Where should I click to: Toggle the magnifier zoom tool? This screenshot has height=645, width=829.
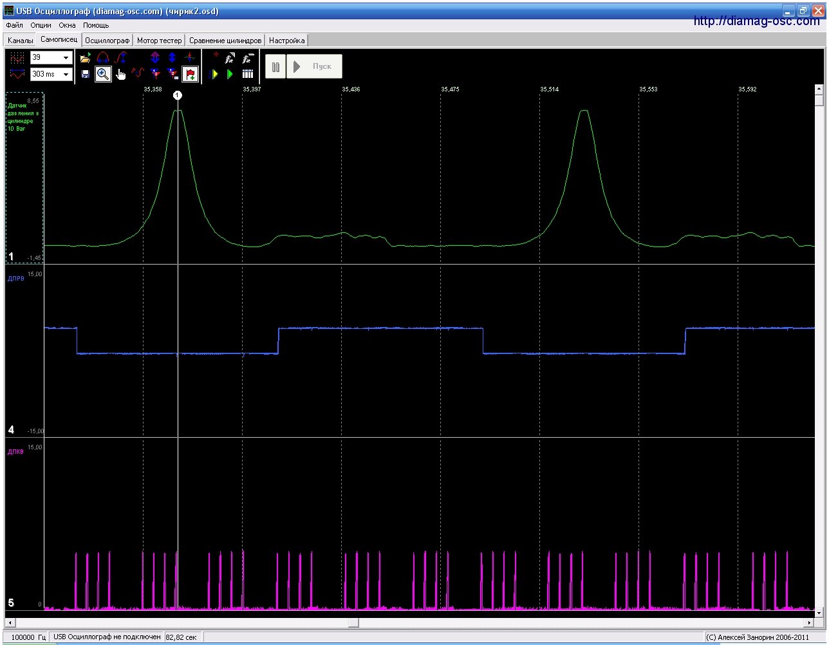[x=103, y=74]
